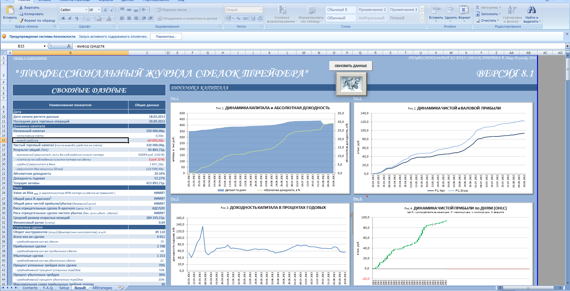Click the bull image thumbnail on sheet
570x291 pixels.
pos(351,84)
